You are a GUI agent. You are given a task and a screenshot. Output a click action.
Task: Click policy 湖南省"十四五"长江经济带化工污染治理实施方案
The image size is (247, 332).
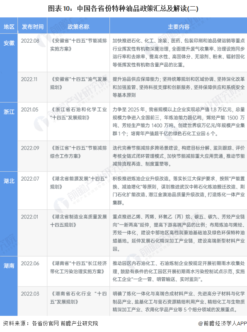(x=78, y=267)
